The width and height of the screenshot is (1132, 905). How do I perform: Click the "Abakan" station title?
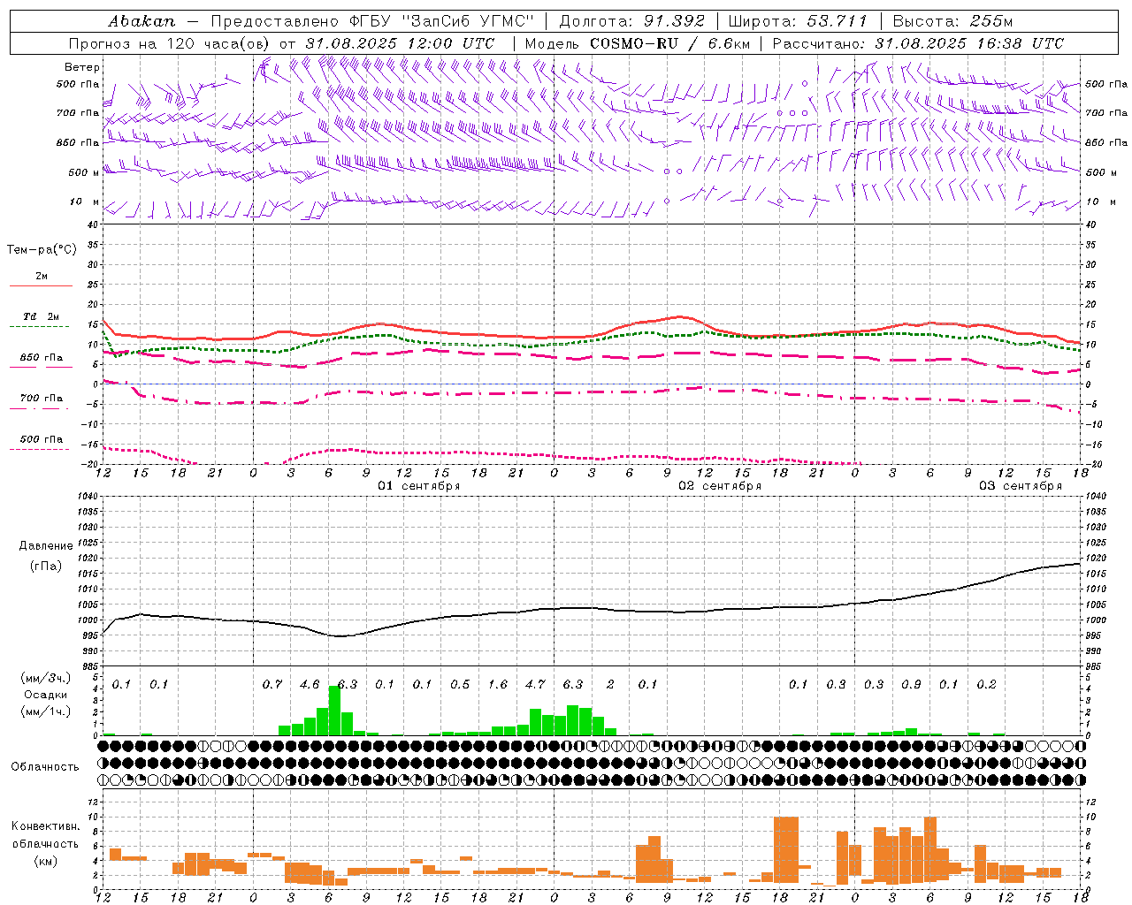click(x=141, y=21)
